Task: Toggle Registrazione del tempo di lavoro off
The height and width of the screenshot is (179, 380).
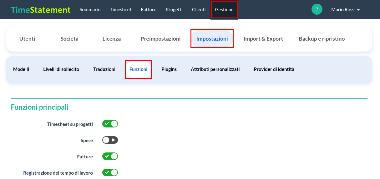Action: (110, 172)
